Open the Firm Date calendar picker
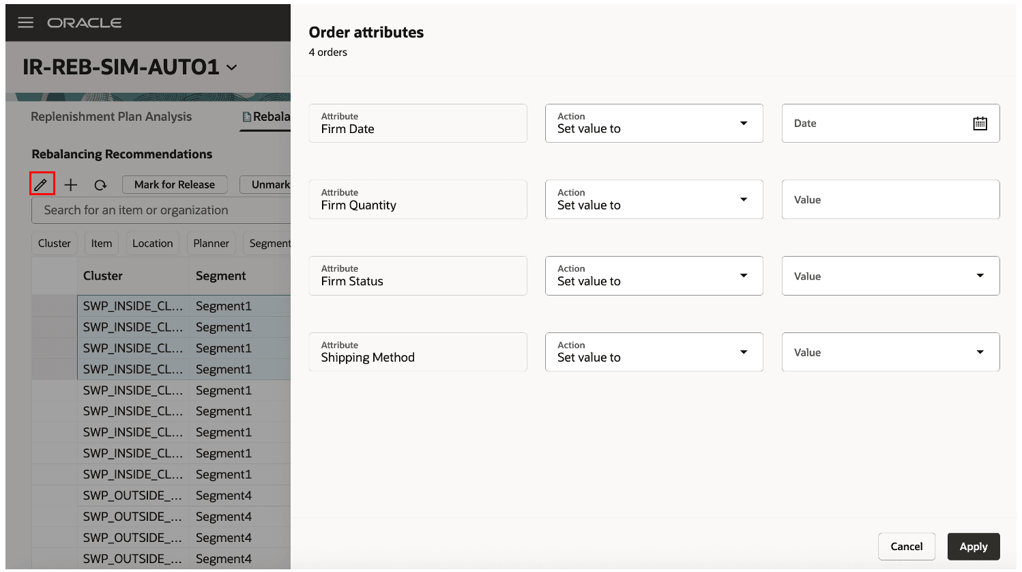Viewport: 1022px width, 572px height. coord(980,124)
